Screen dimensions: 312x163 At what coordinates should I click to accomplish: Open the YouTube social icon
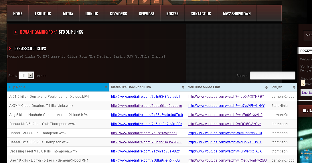click(157, 2)
